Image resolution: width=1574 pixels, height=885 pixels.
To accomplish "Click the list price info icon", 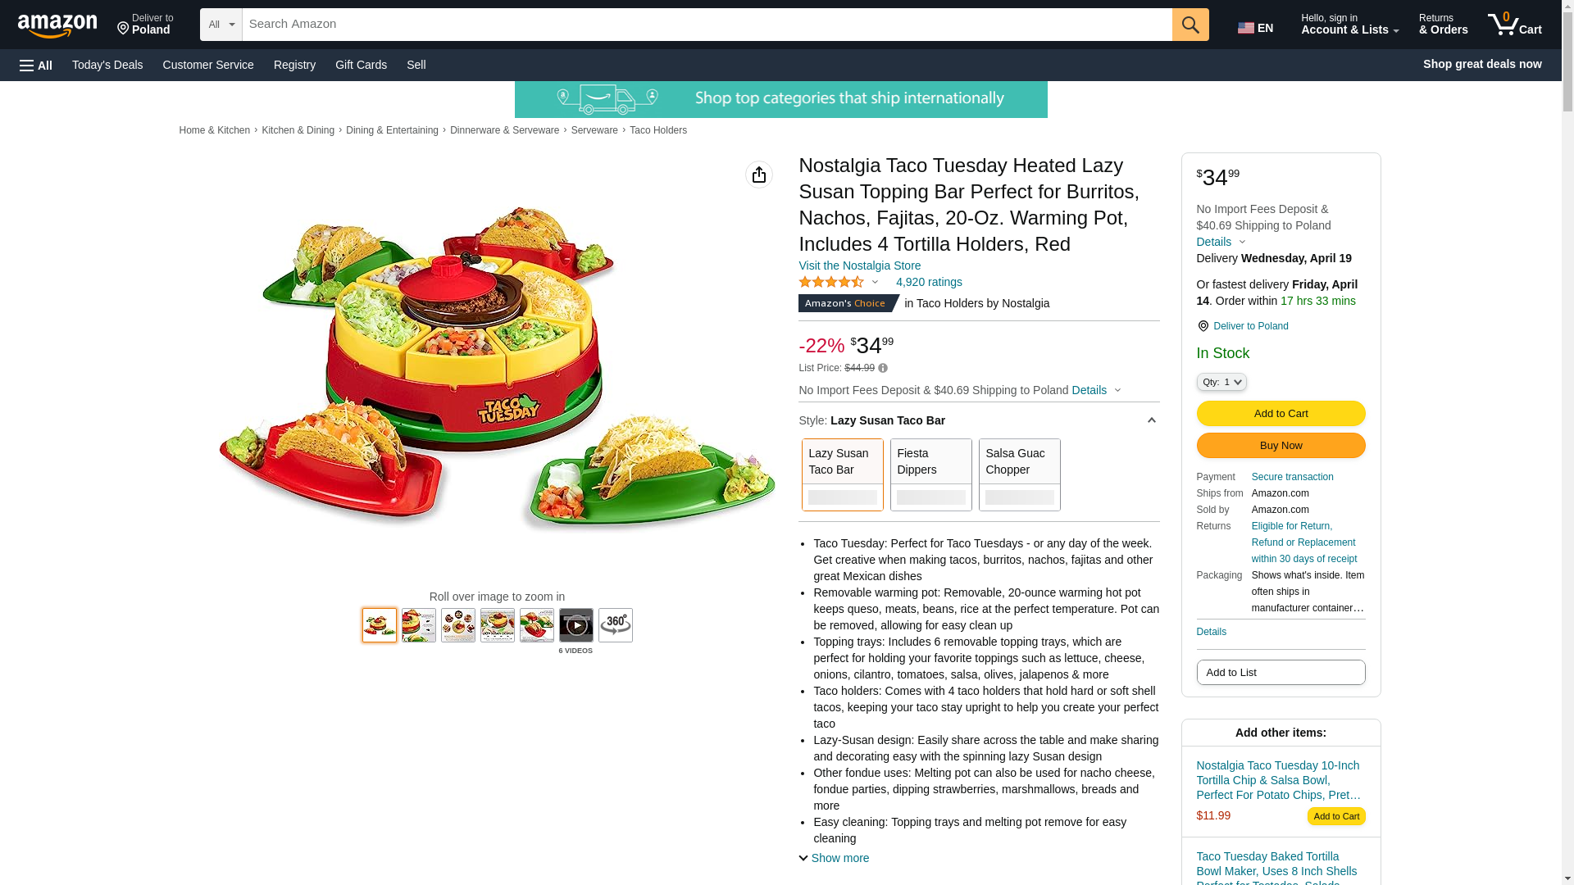I will tap(883, 368).
